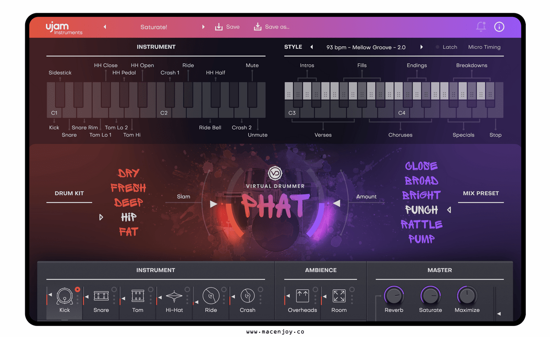Click the Virtual Drummer VD emblem
This screenshot has width=550, height=337.
click(x=275, y=173)
